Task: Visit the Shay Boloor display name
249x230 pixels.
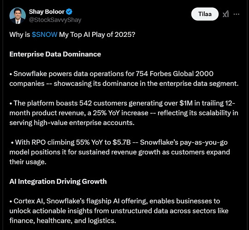Action: click(47, 12)
